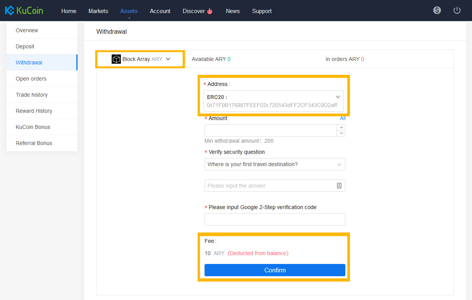Open Trade history in the sidebar
Image resolution: width=472 pixels, height=300 pixels.
point(42,95)
